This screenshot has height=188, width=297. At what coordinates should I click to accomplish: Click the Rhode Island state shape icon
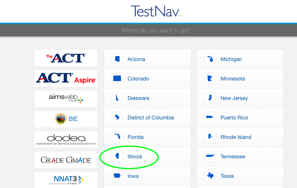click(x=210, y=137)
